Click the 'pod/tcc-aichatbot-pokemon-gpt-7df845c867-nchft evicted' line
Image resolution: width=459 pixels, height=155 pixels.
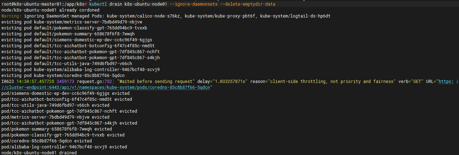coord(69,111)
